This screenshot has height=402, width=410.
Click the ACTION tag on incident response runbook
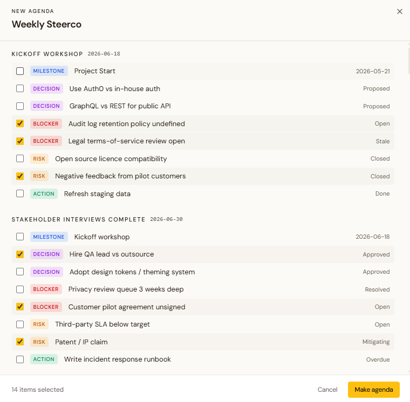point(44,359)
